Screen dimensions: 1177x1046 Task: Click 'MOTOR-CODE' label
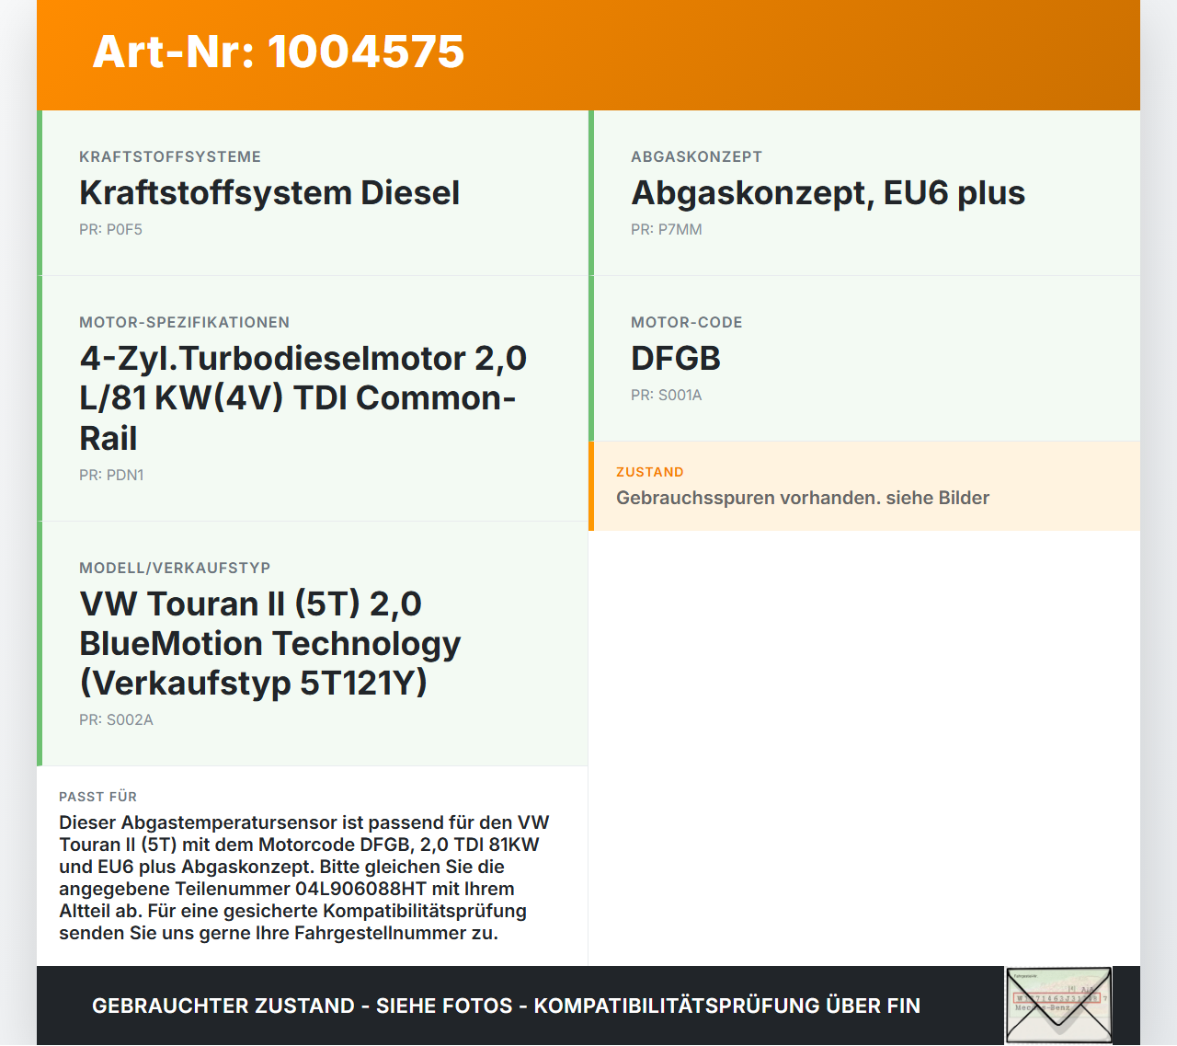coord(687,323)
